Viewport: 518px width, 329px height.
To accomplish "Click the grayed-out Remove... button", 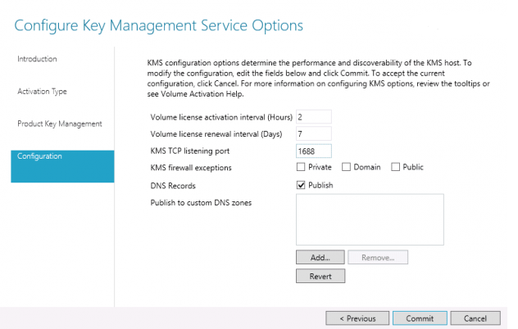I will click(378, 258).
